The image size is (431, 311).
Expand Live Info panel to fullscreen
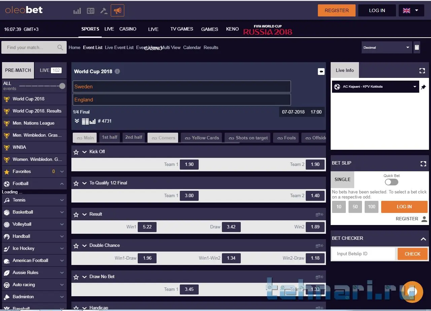pos(422,71)
